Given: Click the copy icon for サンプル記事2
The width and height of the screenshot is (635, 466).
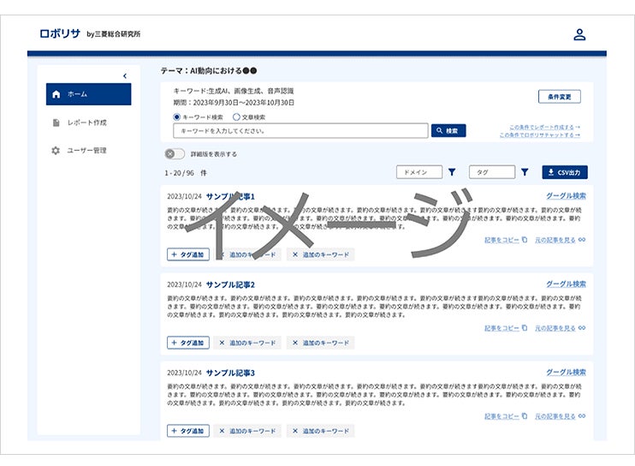Looking at the screenshot, I should tap(525, 328).
